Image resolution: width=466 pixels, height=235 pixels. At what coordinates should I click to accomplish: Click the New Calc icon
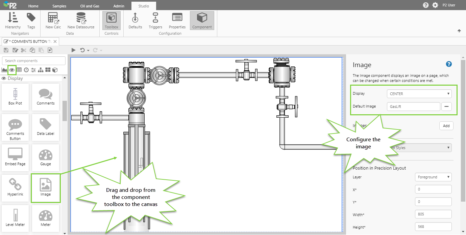point(53,21)
